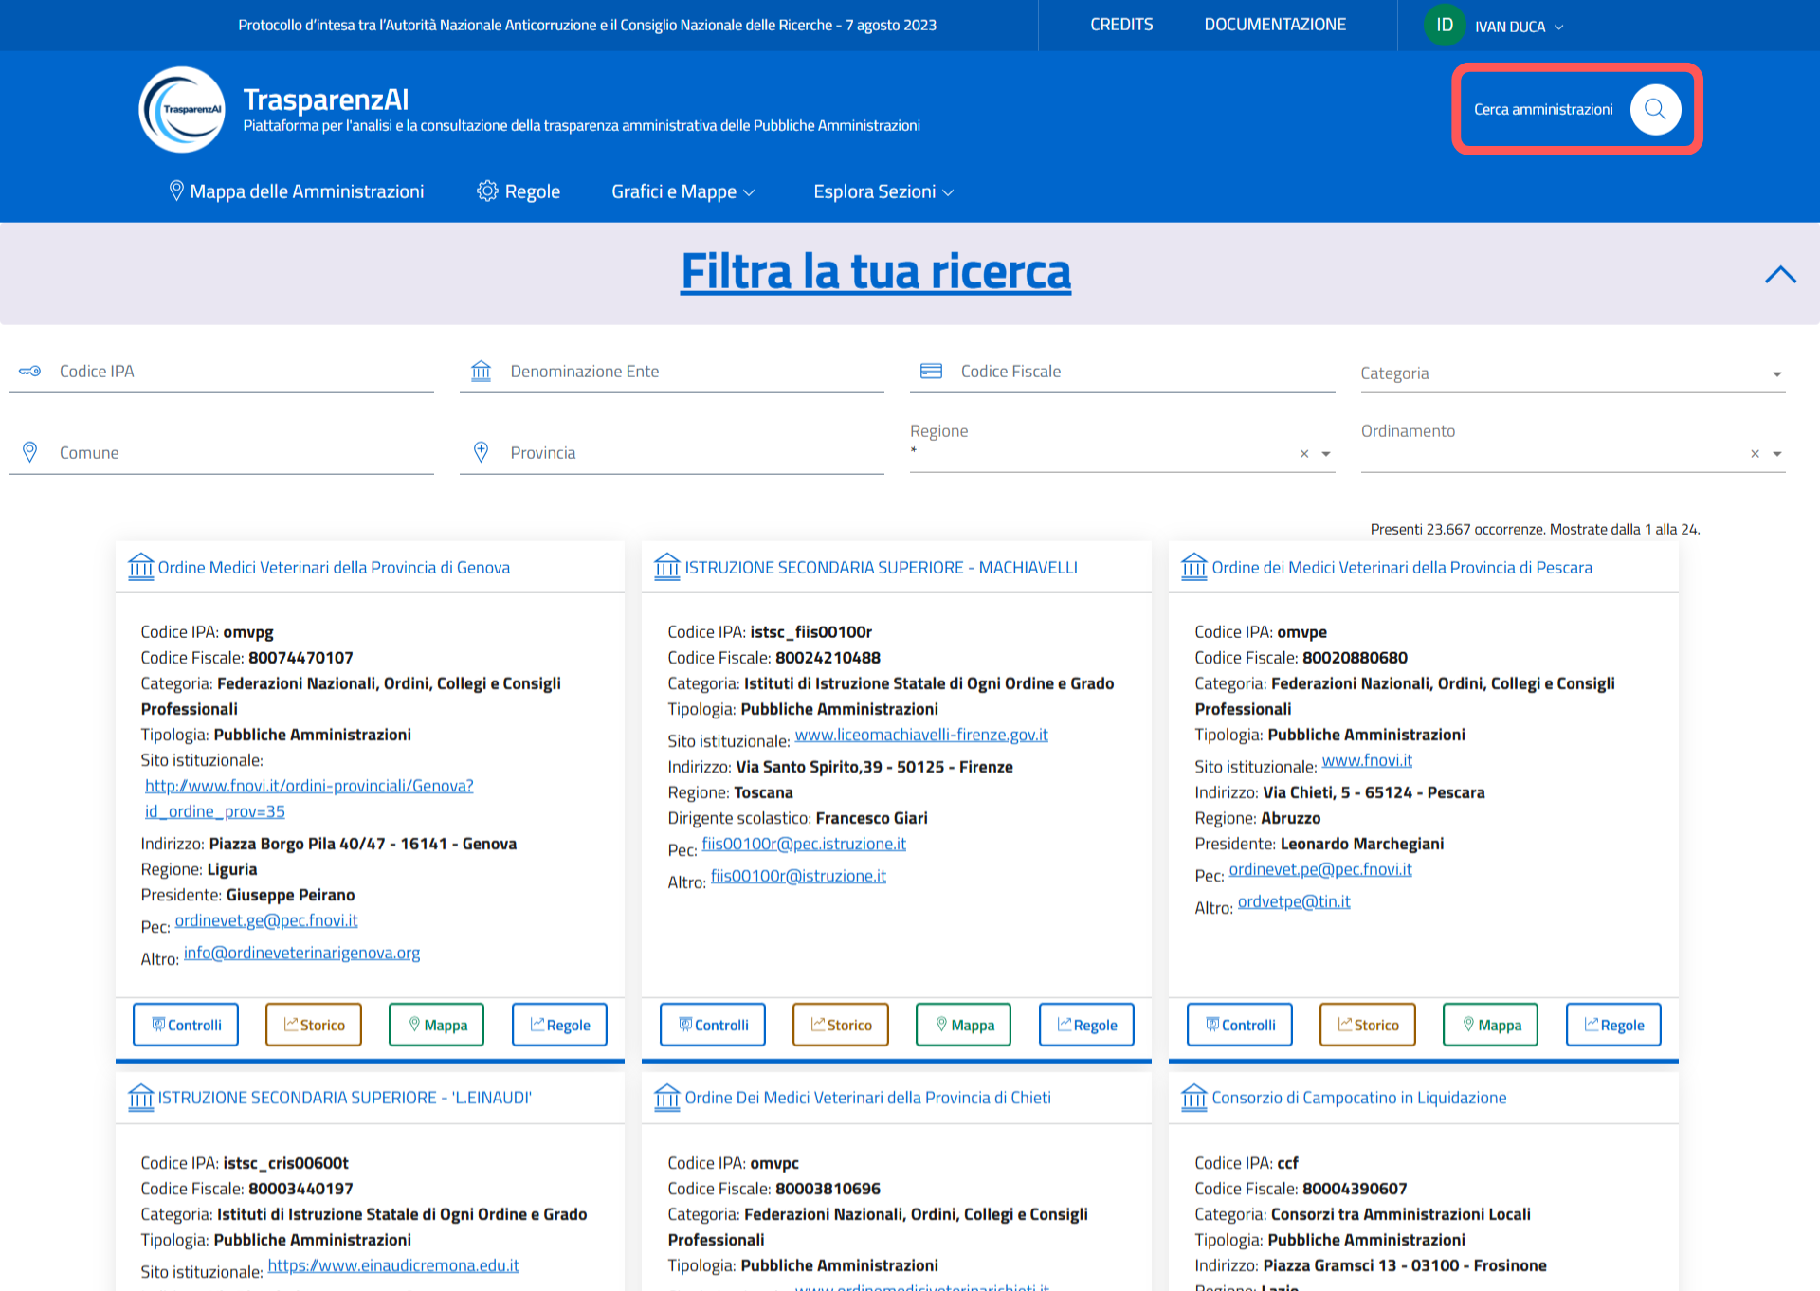The width and height of the screenshot is (1820, 1291).
Task: Click the ordinevet.pe@pec.fnovi.it link
Action: [x=1320, y=869]
